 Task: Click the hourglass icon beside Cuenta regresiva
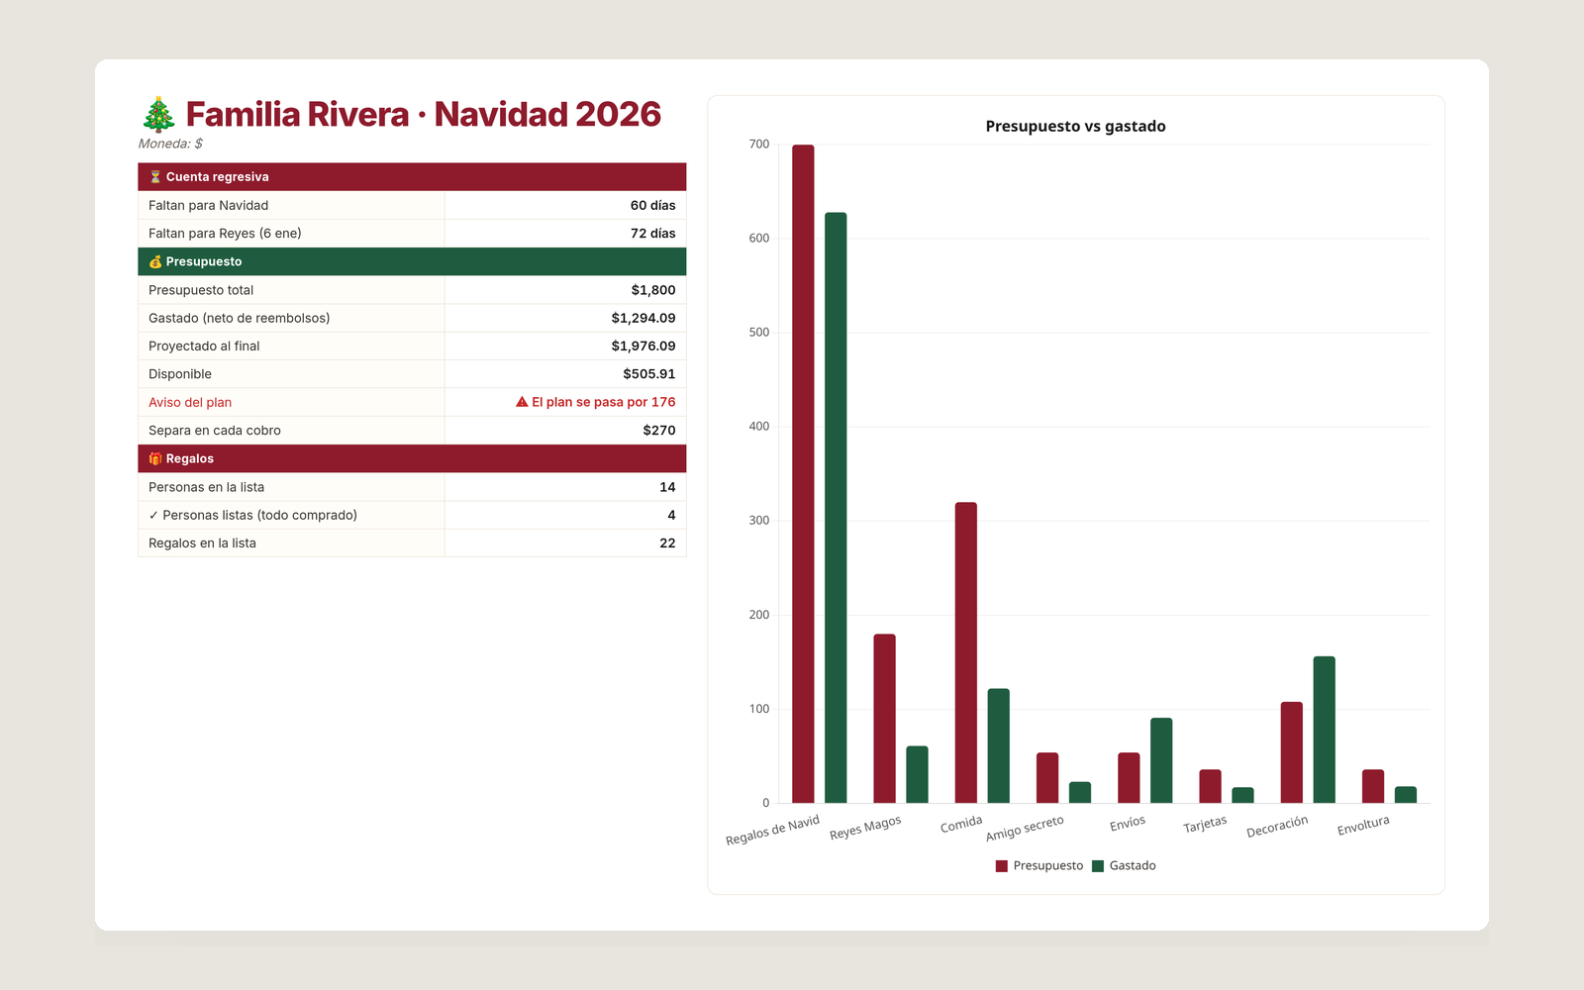155,177
